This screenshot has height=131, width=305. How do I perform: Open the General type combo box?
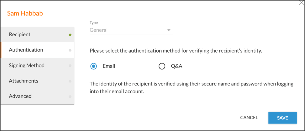[x=131, y=30]
